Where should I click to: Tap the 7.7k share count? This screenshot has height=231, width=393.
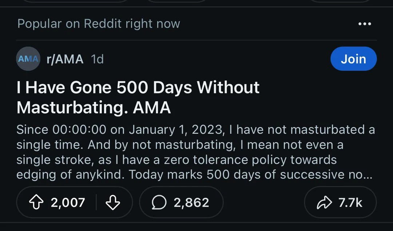350,203
